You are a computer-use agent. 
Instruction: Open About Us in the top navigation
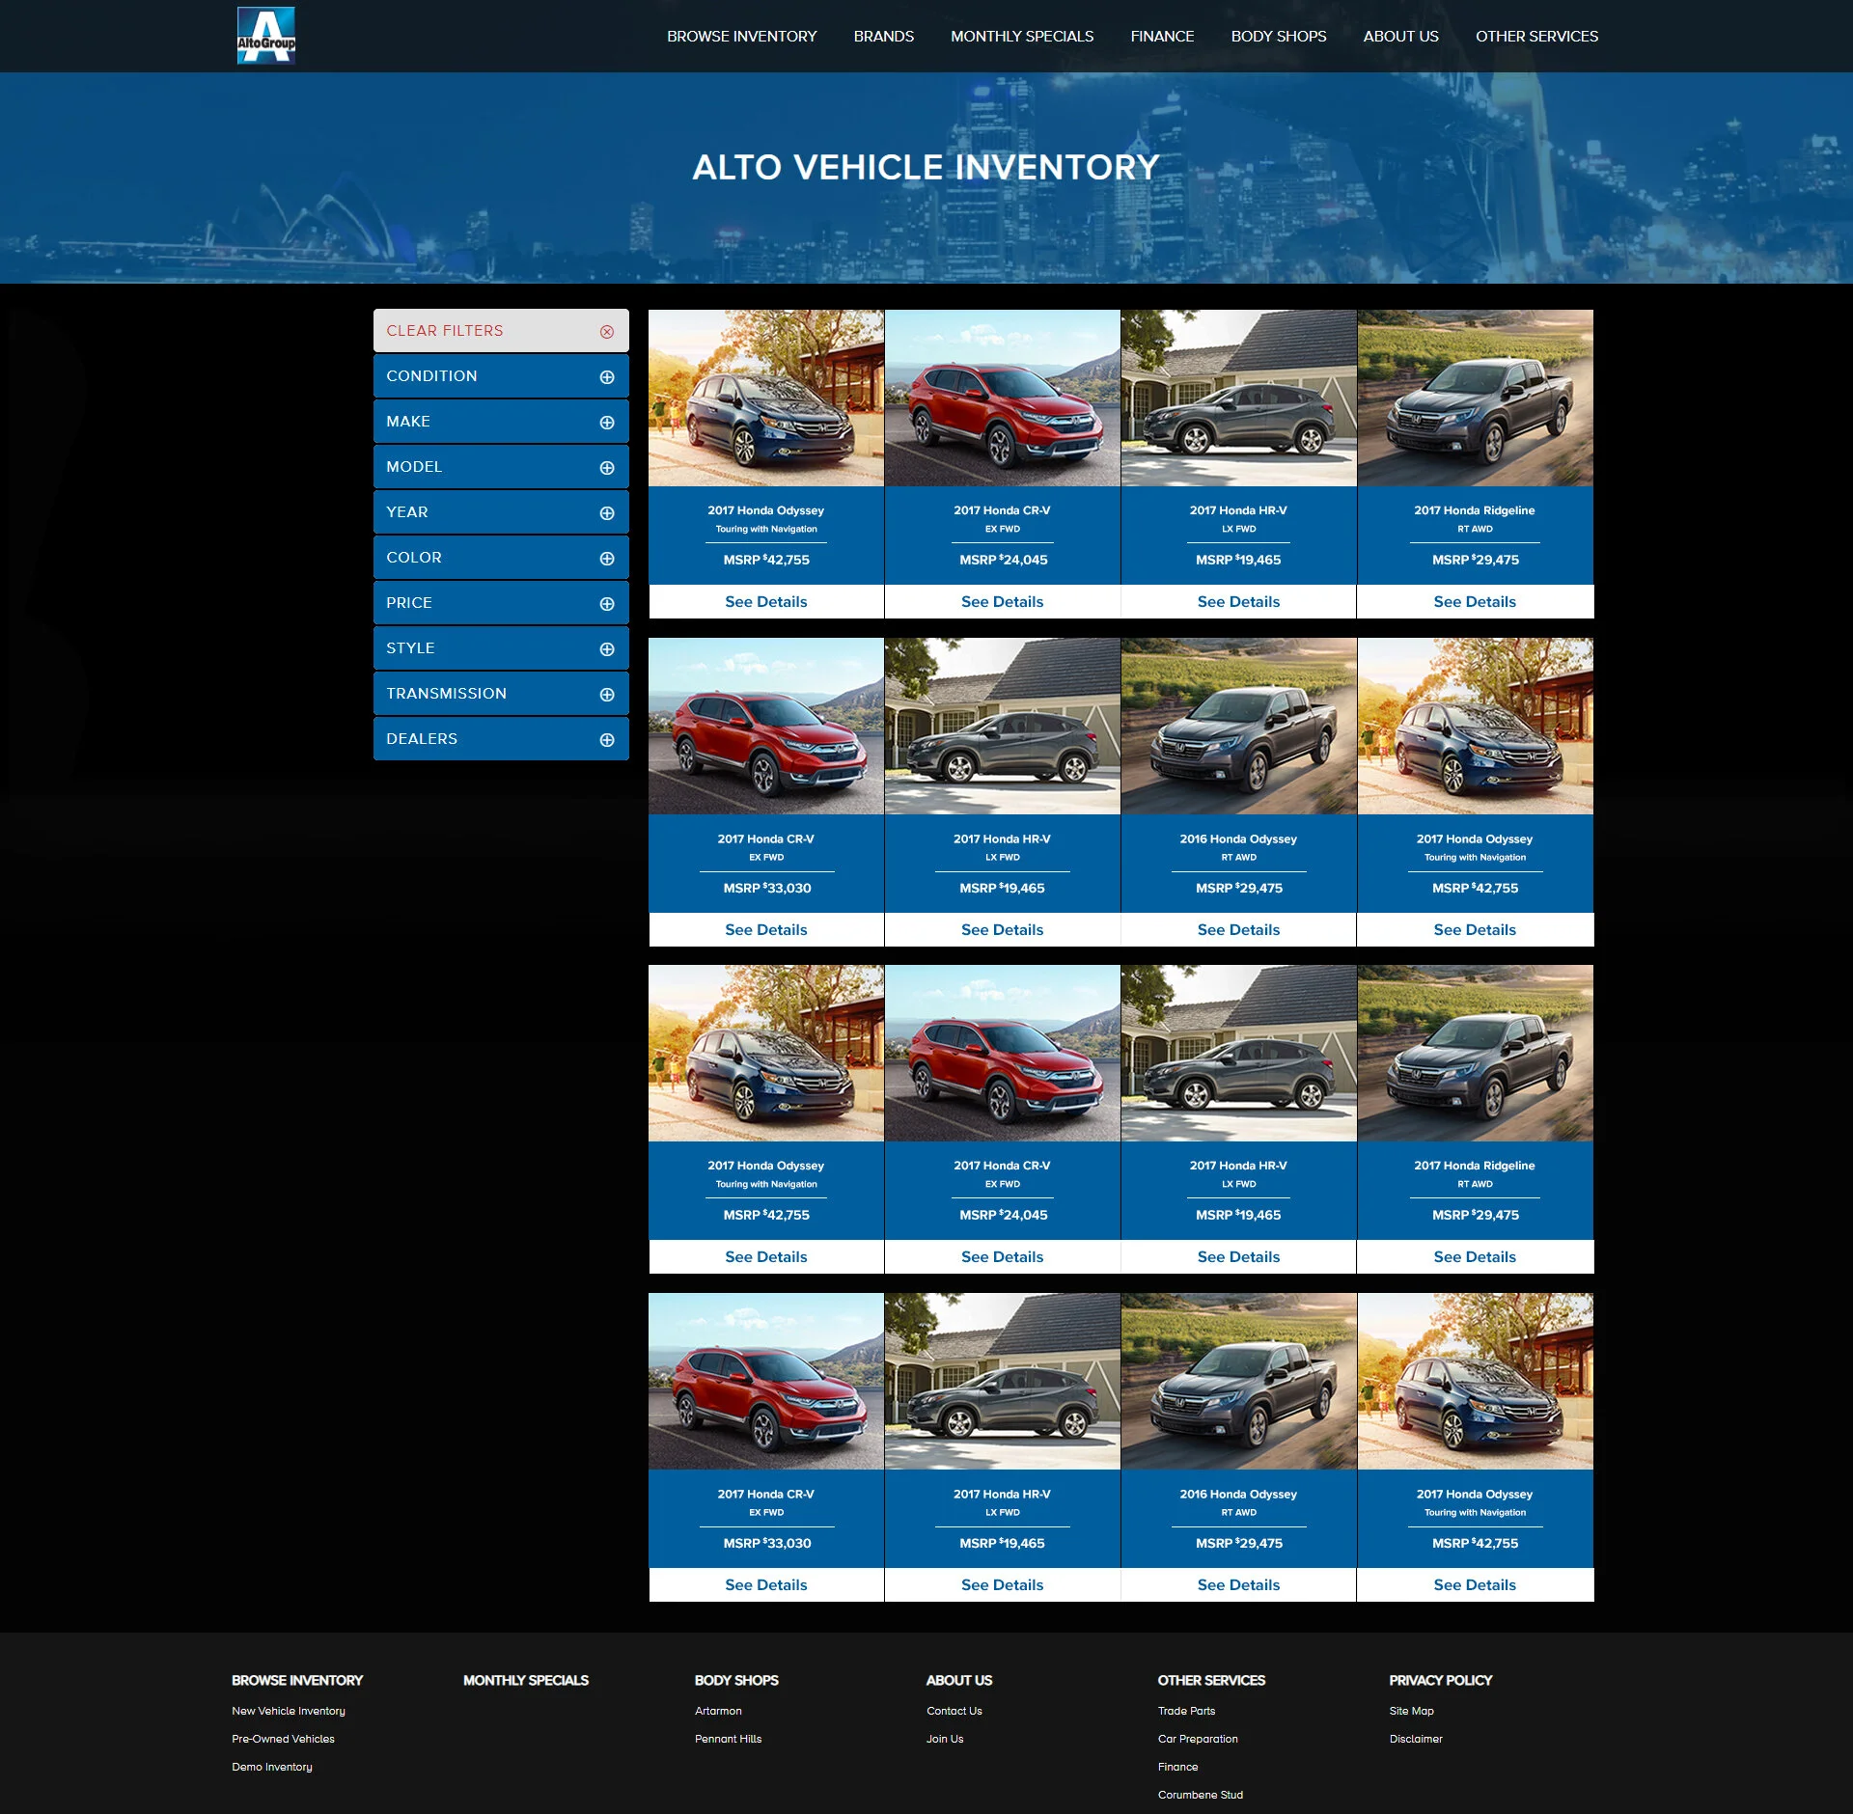pyautogui.click(x=1400, y=37)
